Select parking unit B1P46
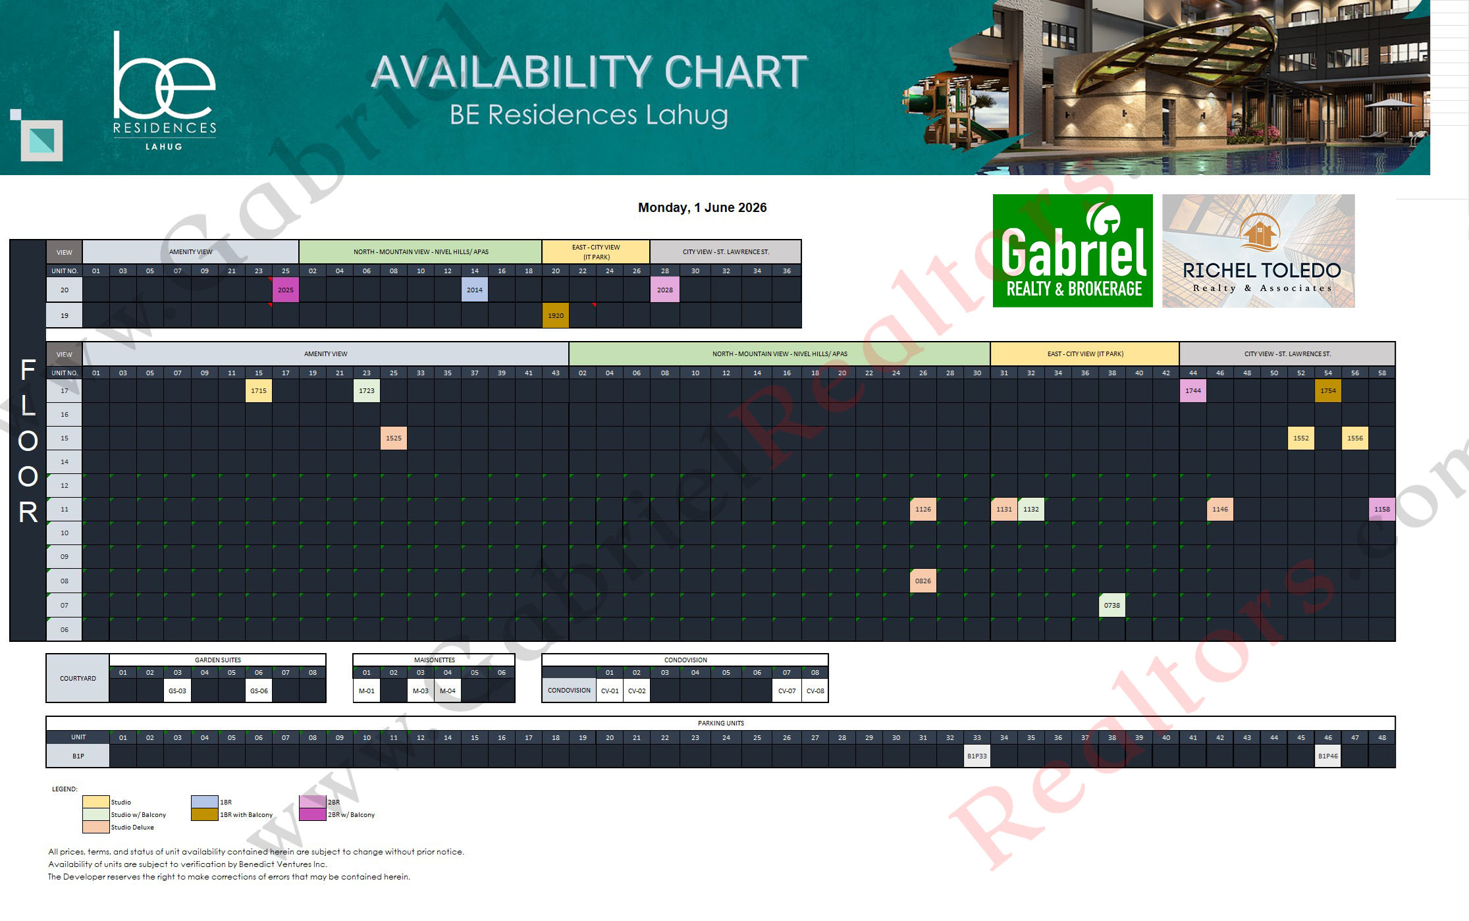Screen dimensions: 1469x921 point(1328,756)
